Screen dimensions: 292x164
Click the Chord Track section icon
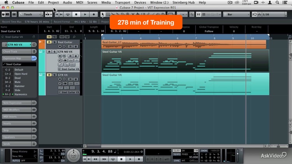[x=34, y=52]
